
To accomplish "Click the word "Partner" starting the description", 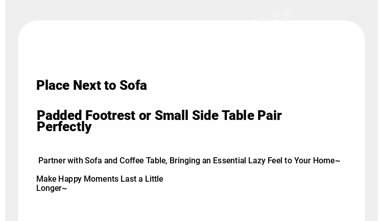I will tap(52, 160).
